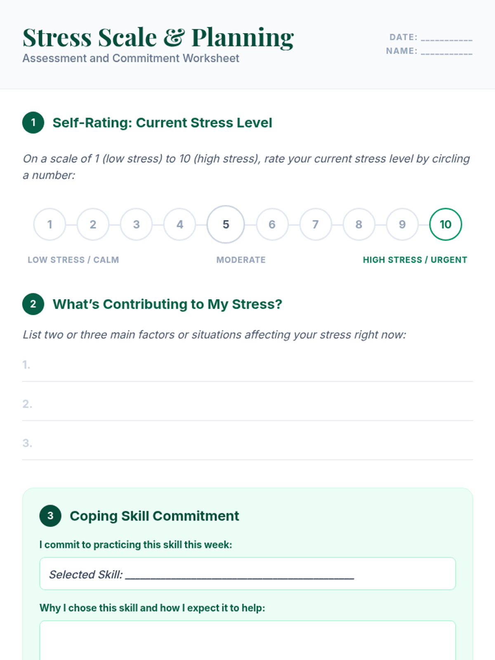Select highest stress rating 10
This screenshot has height=660, width=495.
[x=445, y=224]
